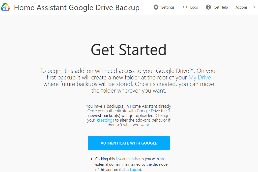Open the Logs text in the header
This screenshot has height=172, width=258.
(194, 7)
